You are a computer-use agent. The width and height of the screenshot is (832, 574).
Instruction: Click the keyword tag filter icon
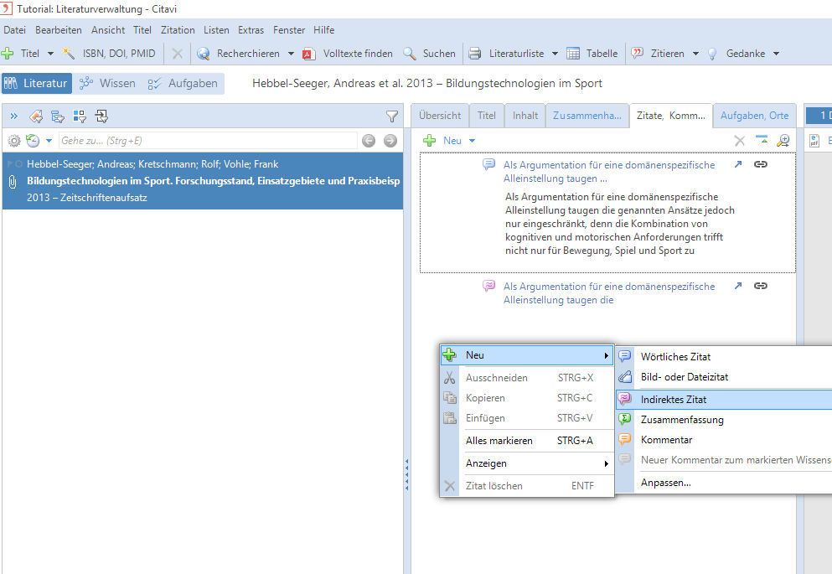pyautogui.click(x=36, y=116)
